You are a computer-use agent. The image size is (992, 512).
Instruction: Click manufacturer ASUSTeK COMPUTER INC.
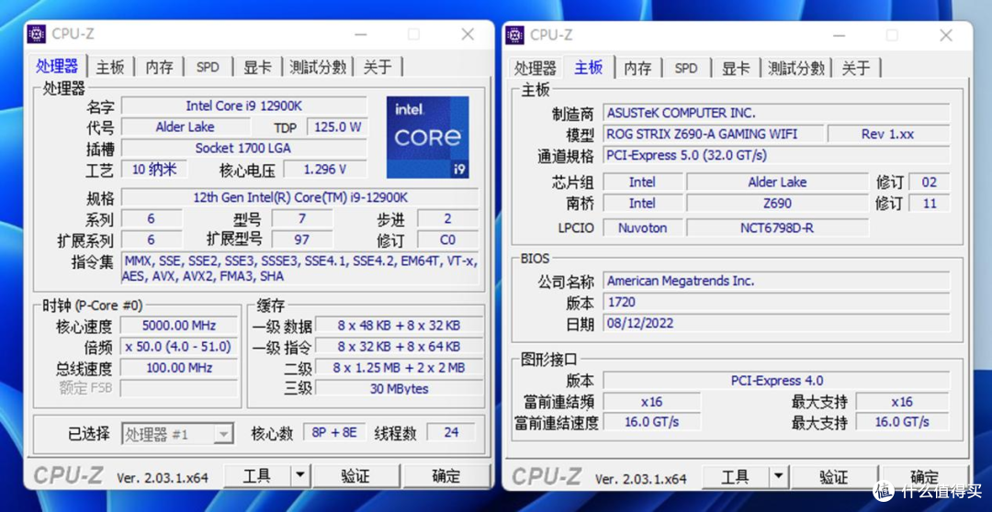pos(776,113)
